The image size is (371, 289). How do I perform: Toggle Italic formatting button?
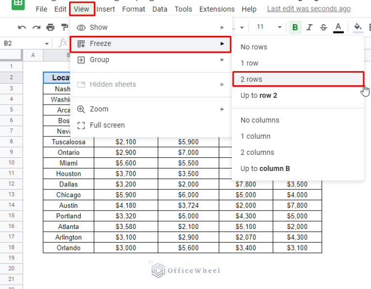click(309, 27)
